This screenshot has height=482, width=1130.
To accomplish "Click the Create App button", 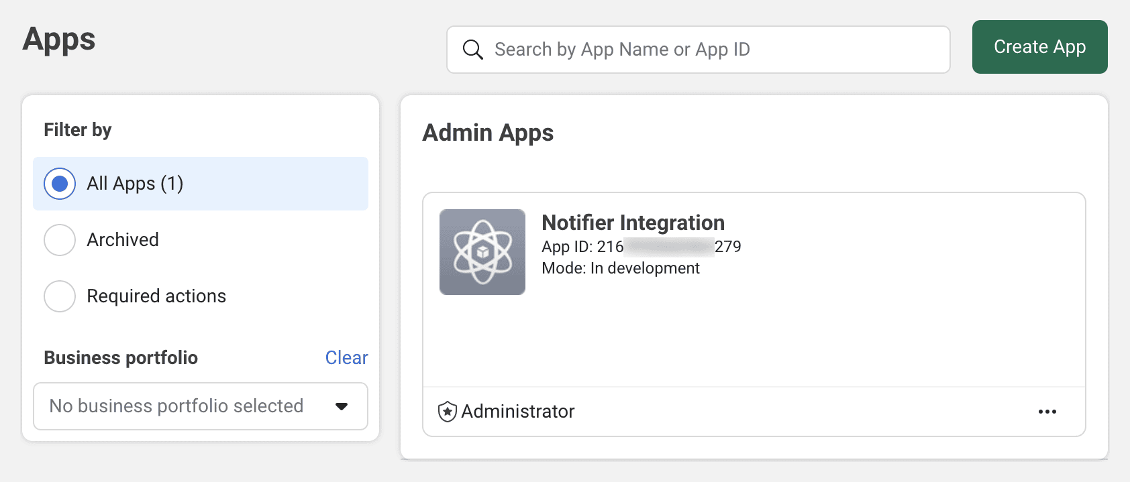I will coord(1040,47).
